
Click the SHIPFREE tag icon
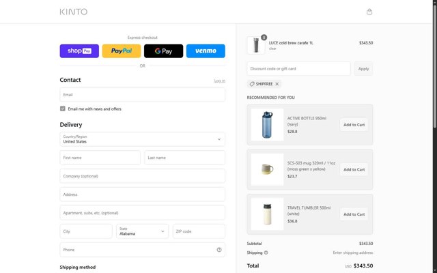[252, 84]
